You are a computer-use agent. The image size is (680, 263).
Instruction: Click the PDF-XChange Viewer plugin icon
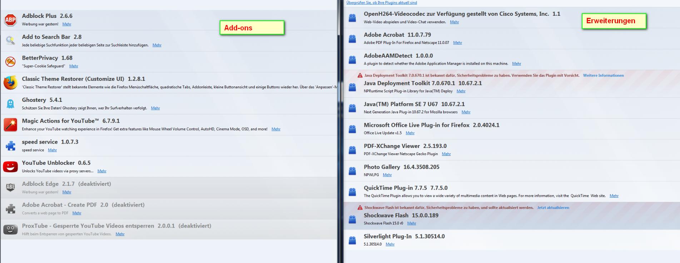point(352,150)
